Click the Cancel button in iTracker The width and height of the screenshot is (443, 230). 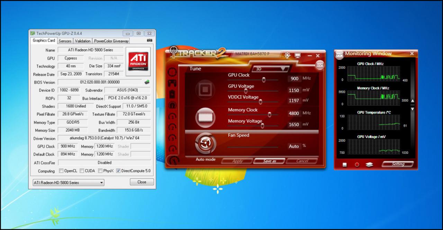(x=302, y=161)
